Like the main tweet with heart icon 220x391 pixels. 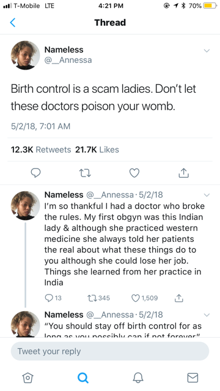134,173
